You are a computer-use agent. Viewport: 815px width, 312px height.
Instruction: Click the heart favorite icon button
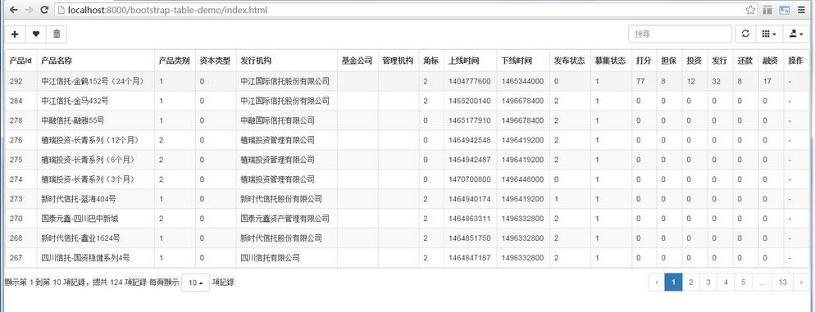pos(36,34)
